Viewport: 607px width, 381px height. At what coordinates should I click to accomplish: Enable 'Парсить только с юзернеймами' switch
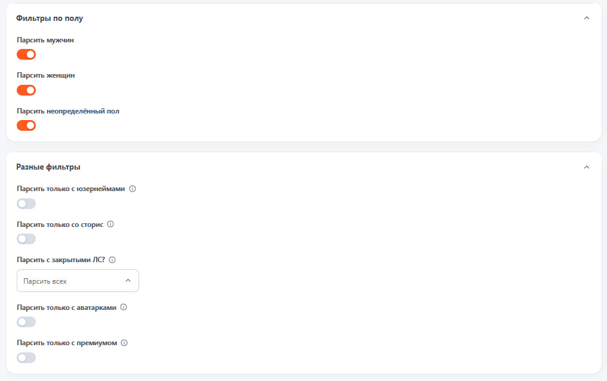tap(26, 204)
